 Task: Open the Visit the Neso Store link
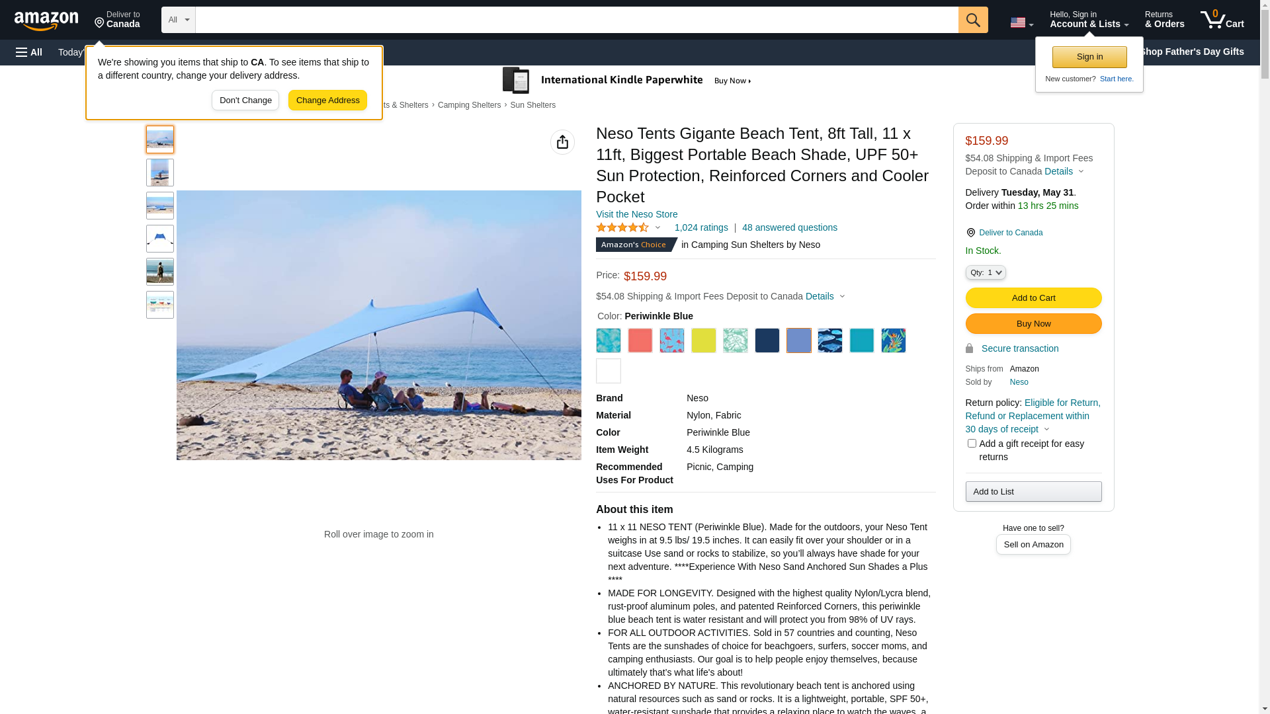click(636, 214)
